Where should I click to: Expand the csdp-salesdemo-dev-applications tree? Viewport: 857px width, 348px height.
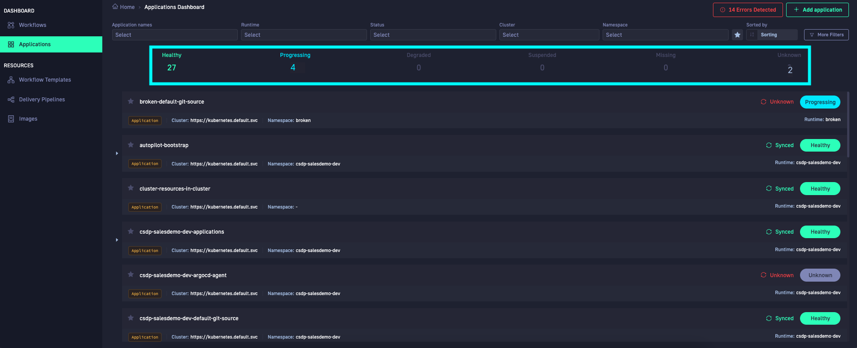pos(117,240)
